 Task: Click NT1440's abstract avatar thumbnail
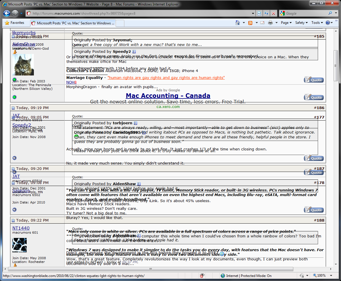(x=20, y=245)
